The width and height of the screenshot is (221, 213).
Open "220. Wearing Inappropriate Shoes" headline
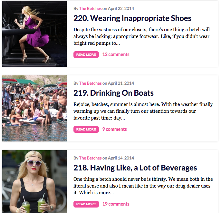(x=132, y=18)
